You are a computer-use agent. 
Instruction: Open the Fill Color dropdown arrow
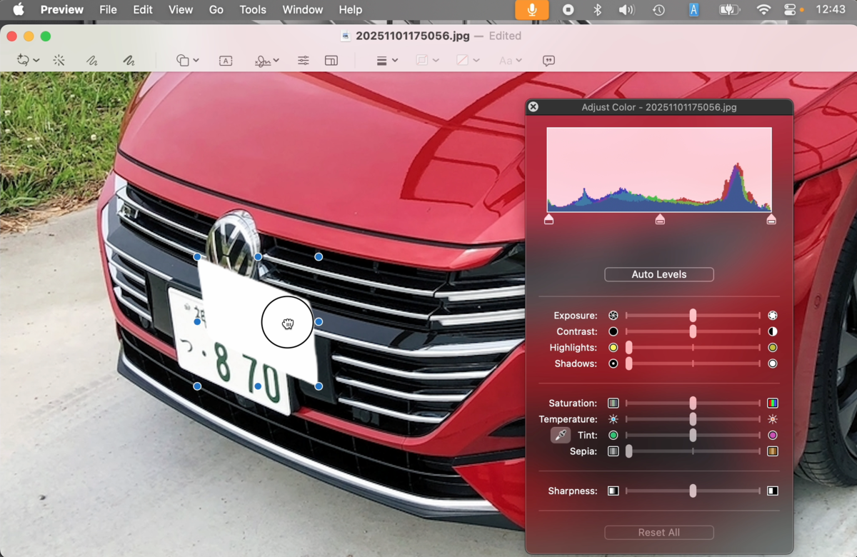(476, 61)
